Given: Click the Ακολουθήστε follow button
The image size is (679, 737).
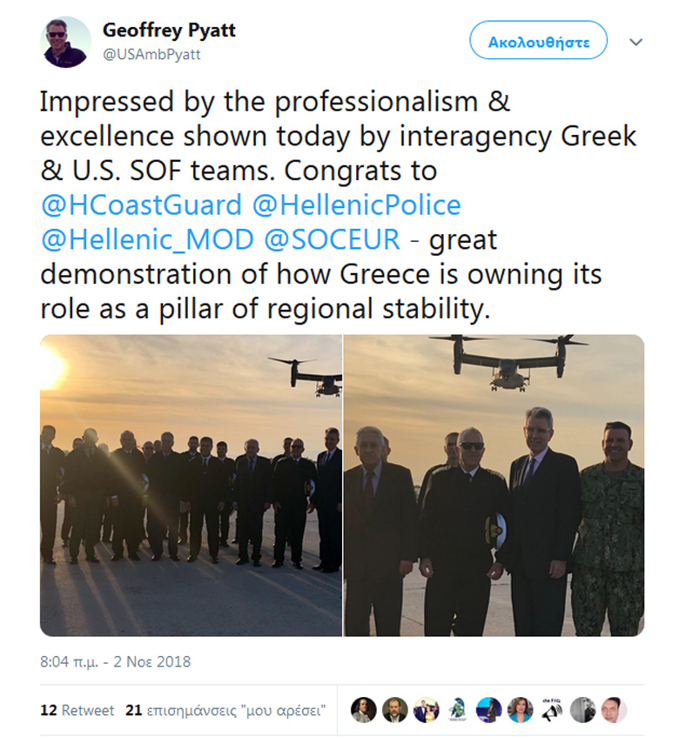Looking at the screenshot, I should point(538,40).
